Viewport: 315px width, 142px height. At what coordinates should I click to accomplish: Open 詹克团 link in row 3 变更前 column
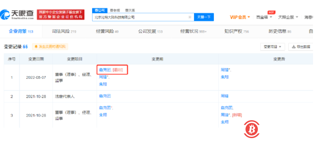tap(105, 108)
